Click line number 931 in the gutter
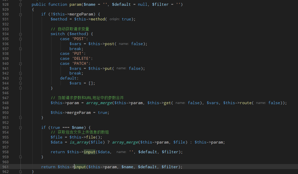Screen dimensions: 298x174 [6, 19]
